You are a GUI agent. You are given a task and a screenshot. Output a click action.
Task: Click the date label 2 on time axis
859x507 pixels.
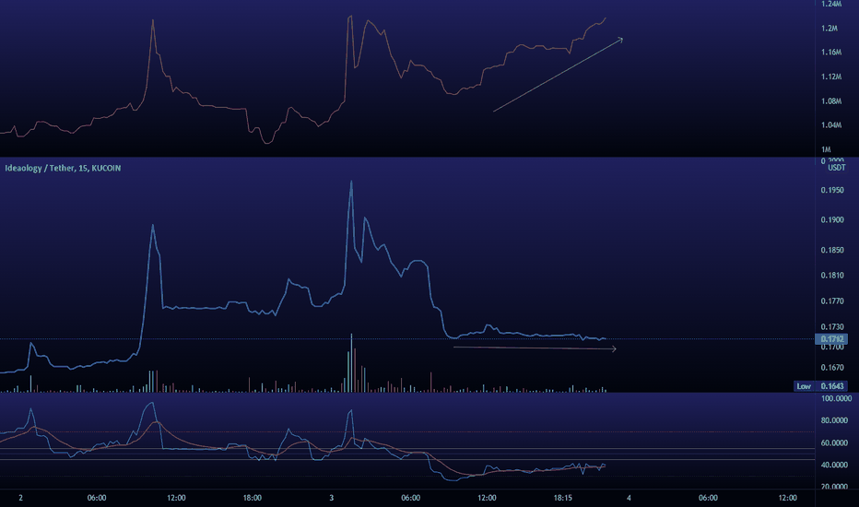click(x=21, y=498)
